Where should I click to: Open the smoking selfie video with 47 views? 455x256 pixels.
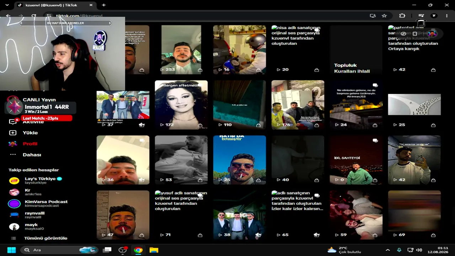123,215
